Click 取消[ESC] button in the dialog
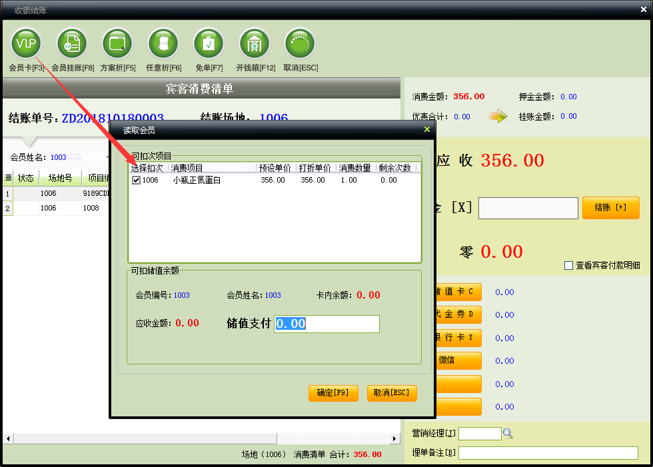Screen dimensions: 653x467 [392, 393]
